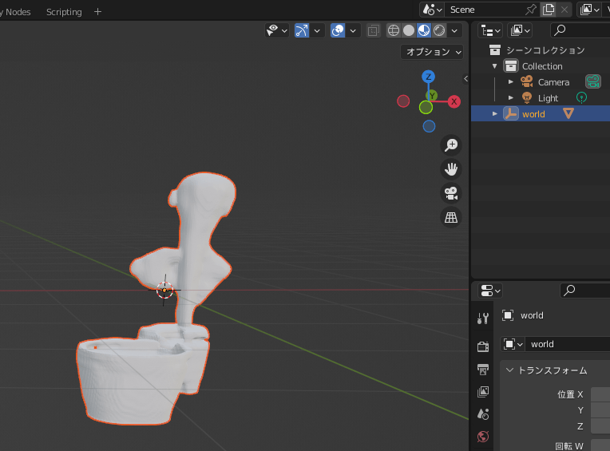Create a new scene copy icon

coord(549,10)
